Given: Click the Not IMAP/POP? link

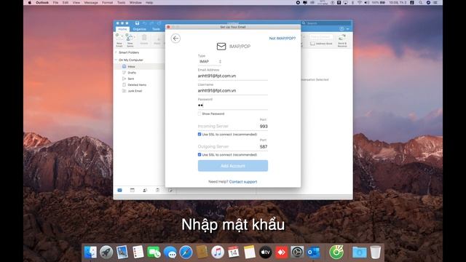Looking at the screenshot, I should (283, 39).
